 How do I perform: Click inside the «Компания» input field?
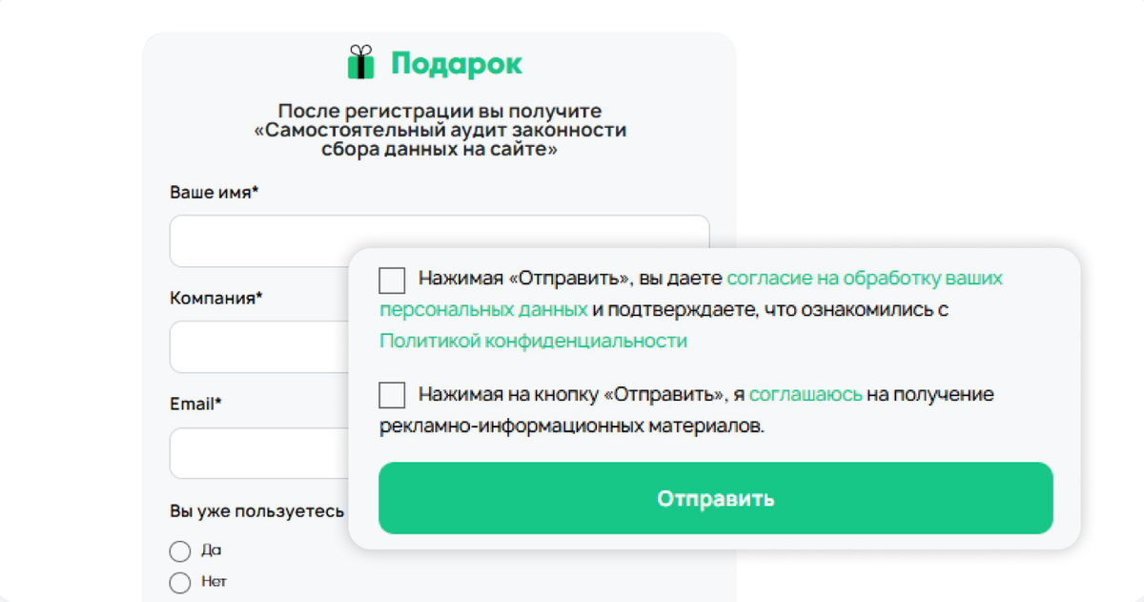(257, 346)
